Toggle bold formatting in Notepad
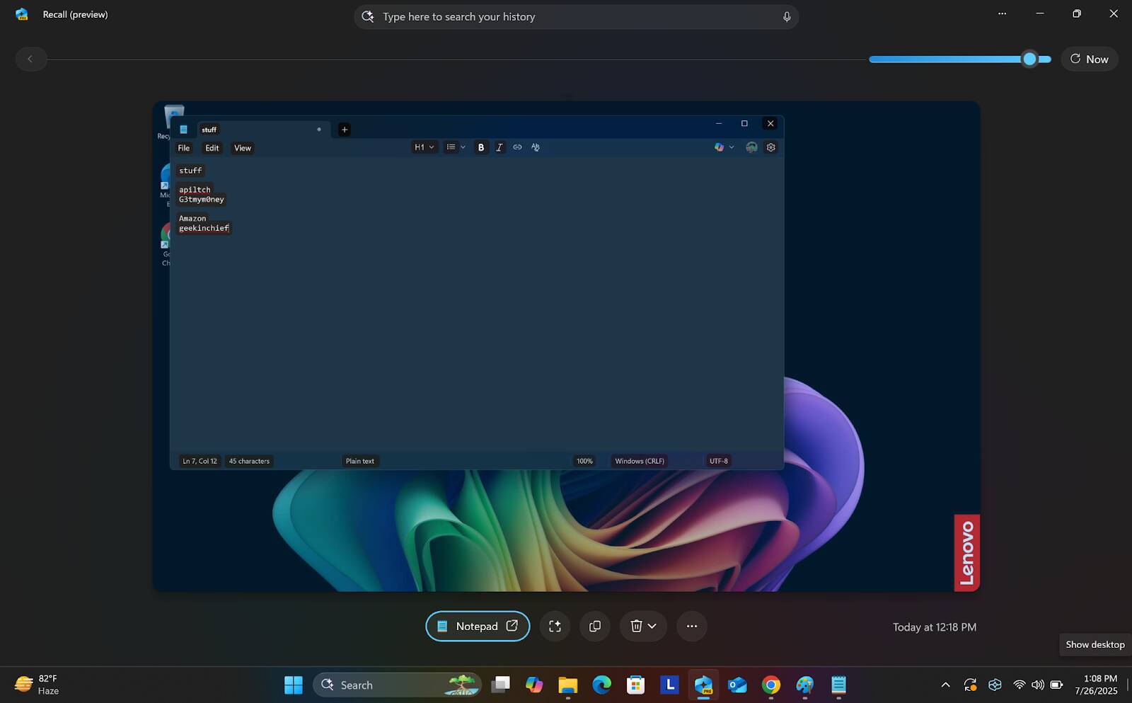The height and width of the screenshot is (703, 1132). click(x=481, y=147)
